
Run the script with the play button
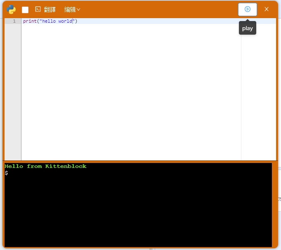247,9
